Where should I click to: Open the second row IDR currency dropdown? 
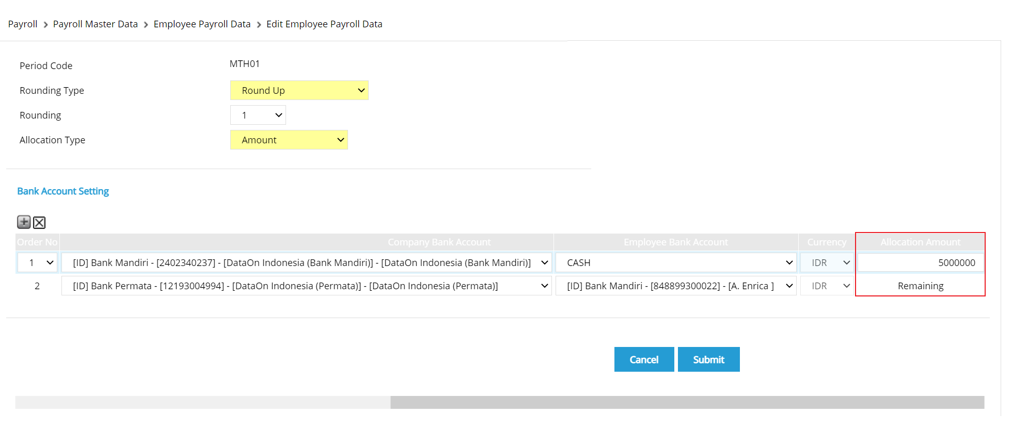[827, 286]
